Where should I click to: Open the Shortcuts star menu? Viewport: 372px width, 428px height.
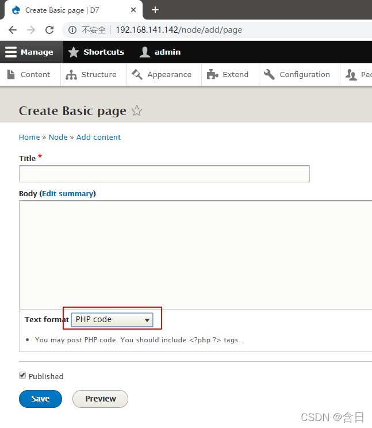96,52
